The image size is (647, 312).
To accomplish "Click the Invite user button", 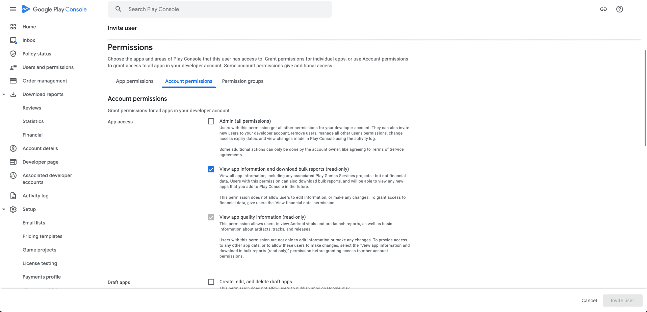I will click(622, 301).
